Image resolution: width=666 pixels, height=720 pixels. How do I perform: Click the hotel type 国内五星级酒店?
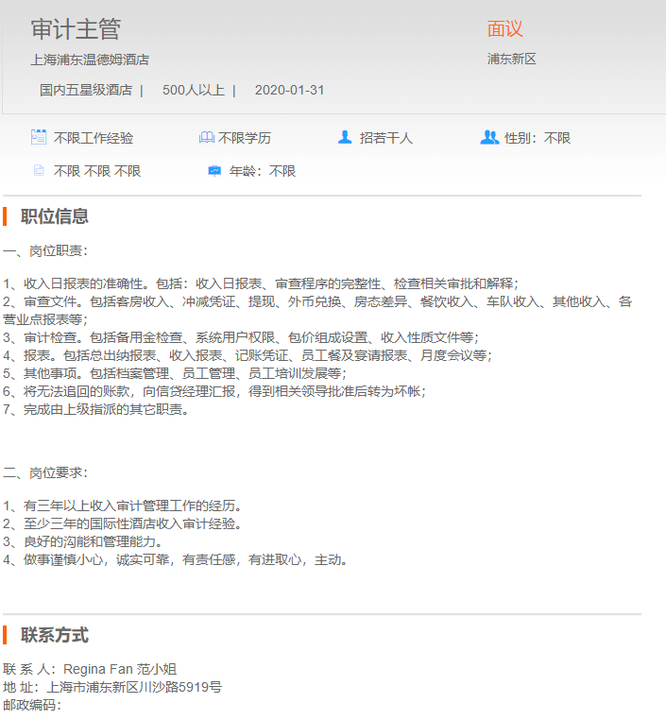(86, 90)
